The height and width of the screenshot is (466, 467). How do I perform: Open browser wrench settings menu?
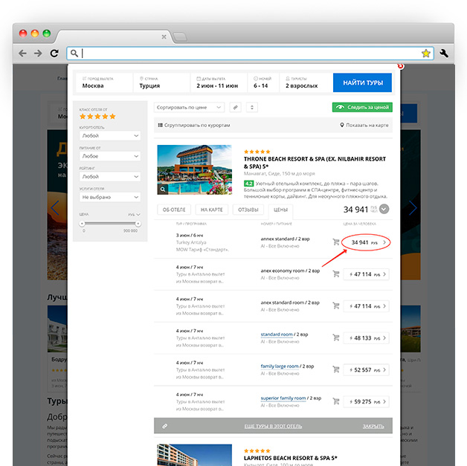pyautogui.click(x=444, y=54)
